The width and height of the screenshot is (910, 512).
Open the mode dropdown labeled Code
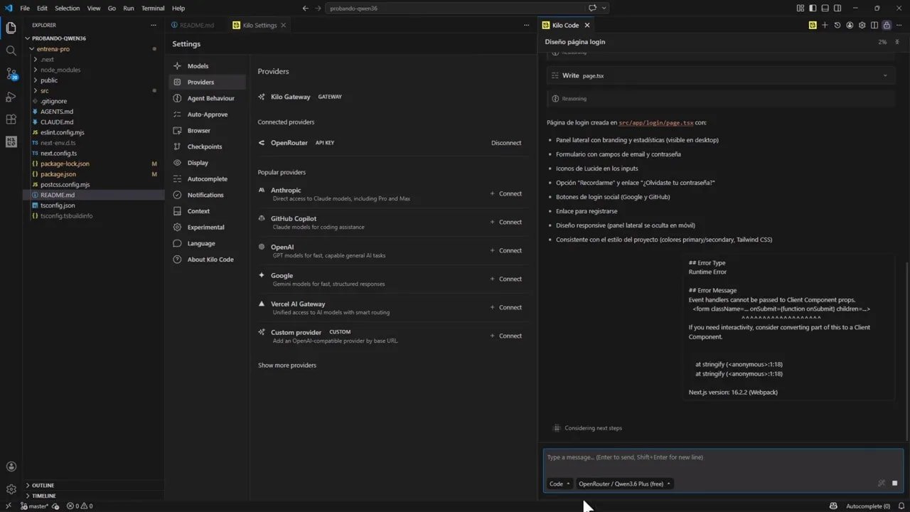click(x=560, y=484)
